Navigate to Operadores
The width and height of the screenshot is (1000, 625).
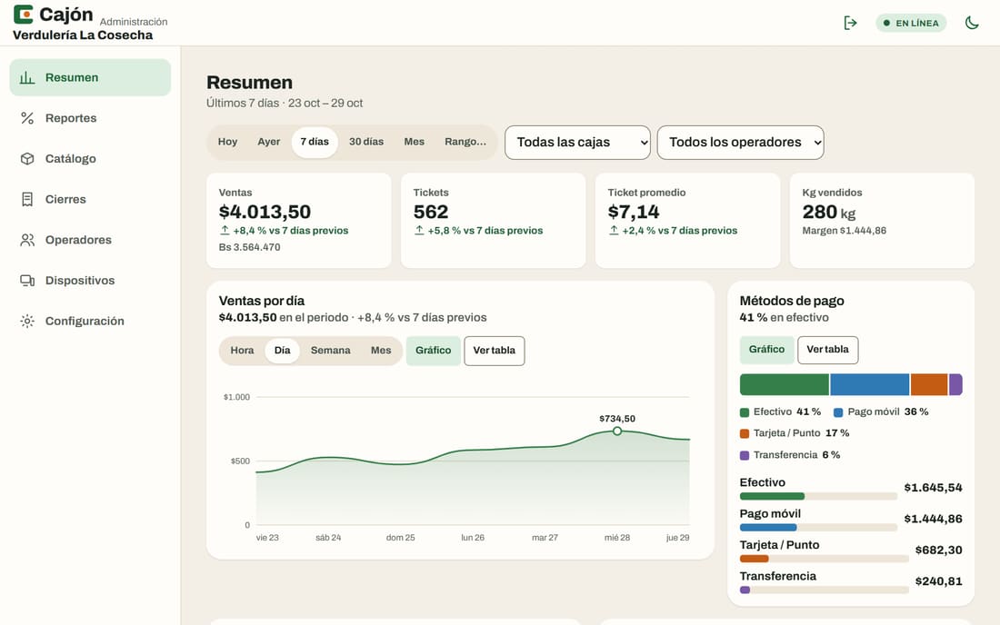(x=90, y=240)
